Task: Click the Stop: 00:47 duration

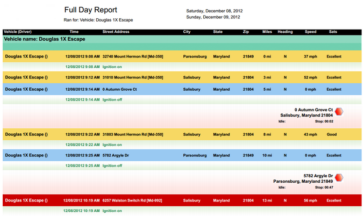Action: click(x=324, y=187)
